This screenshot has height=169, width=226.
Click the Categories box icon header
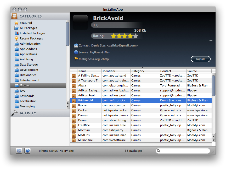(14, 16)
